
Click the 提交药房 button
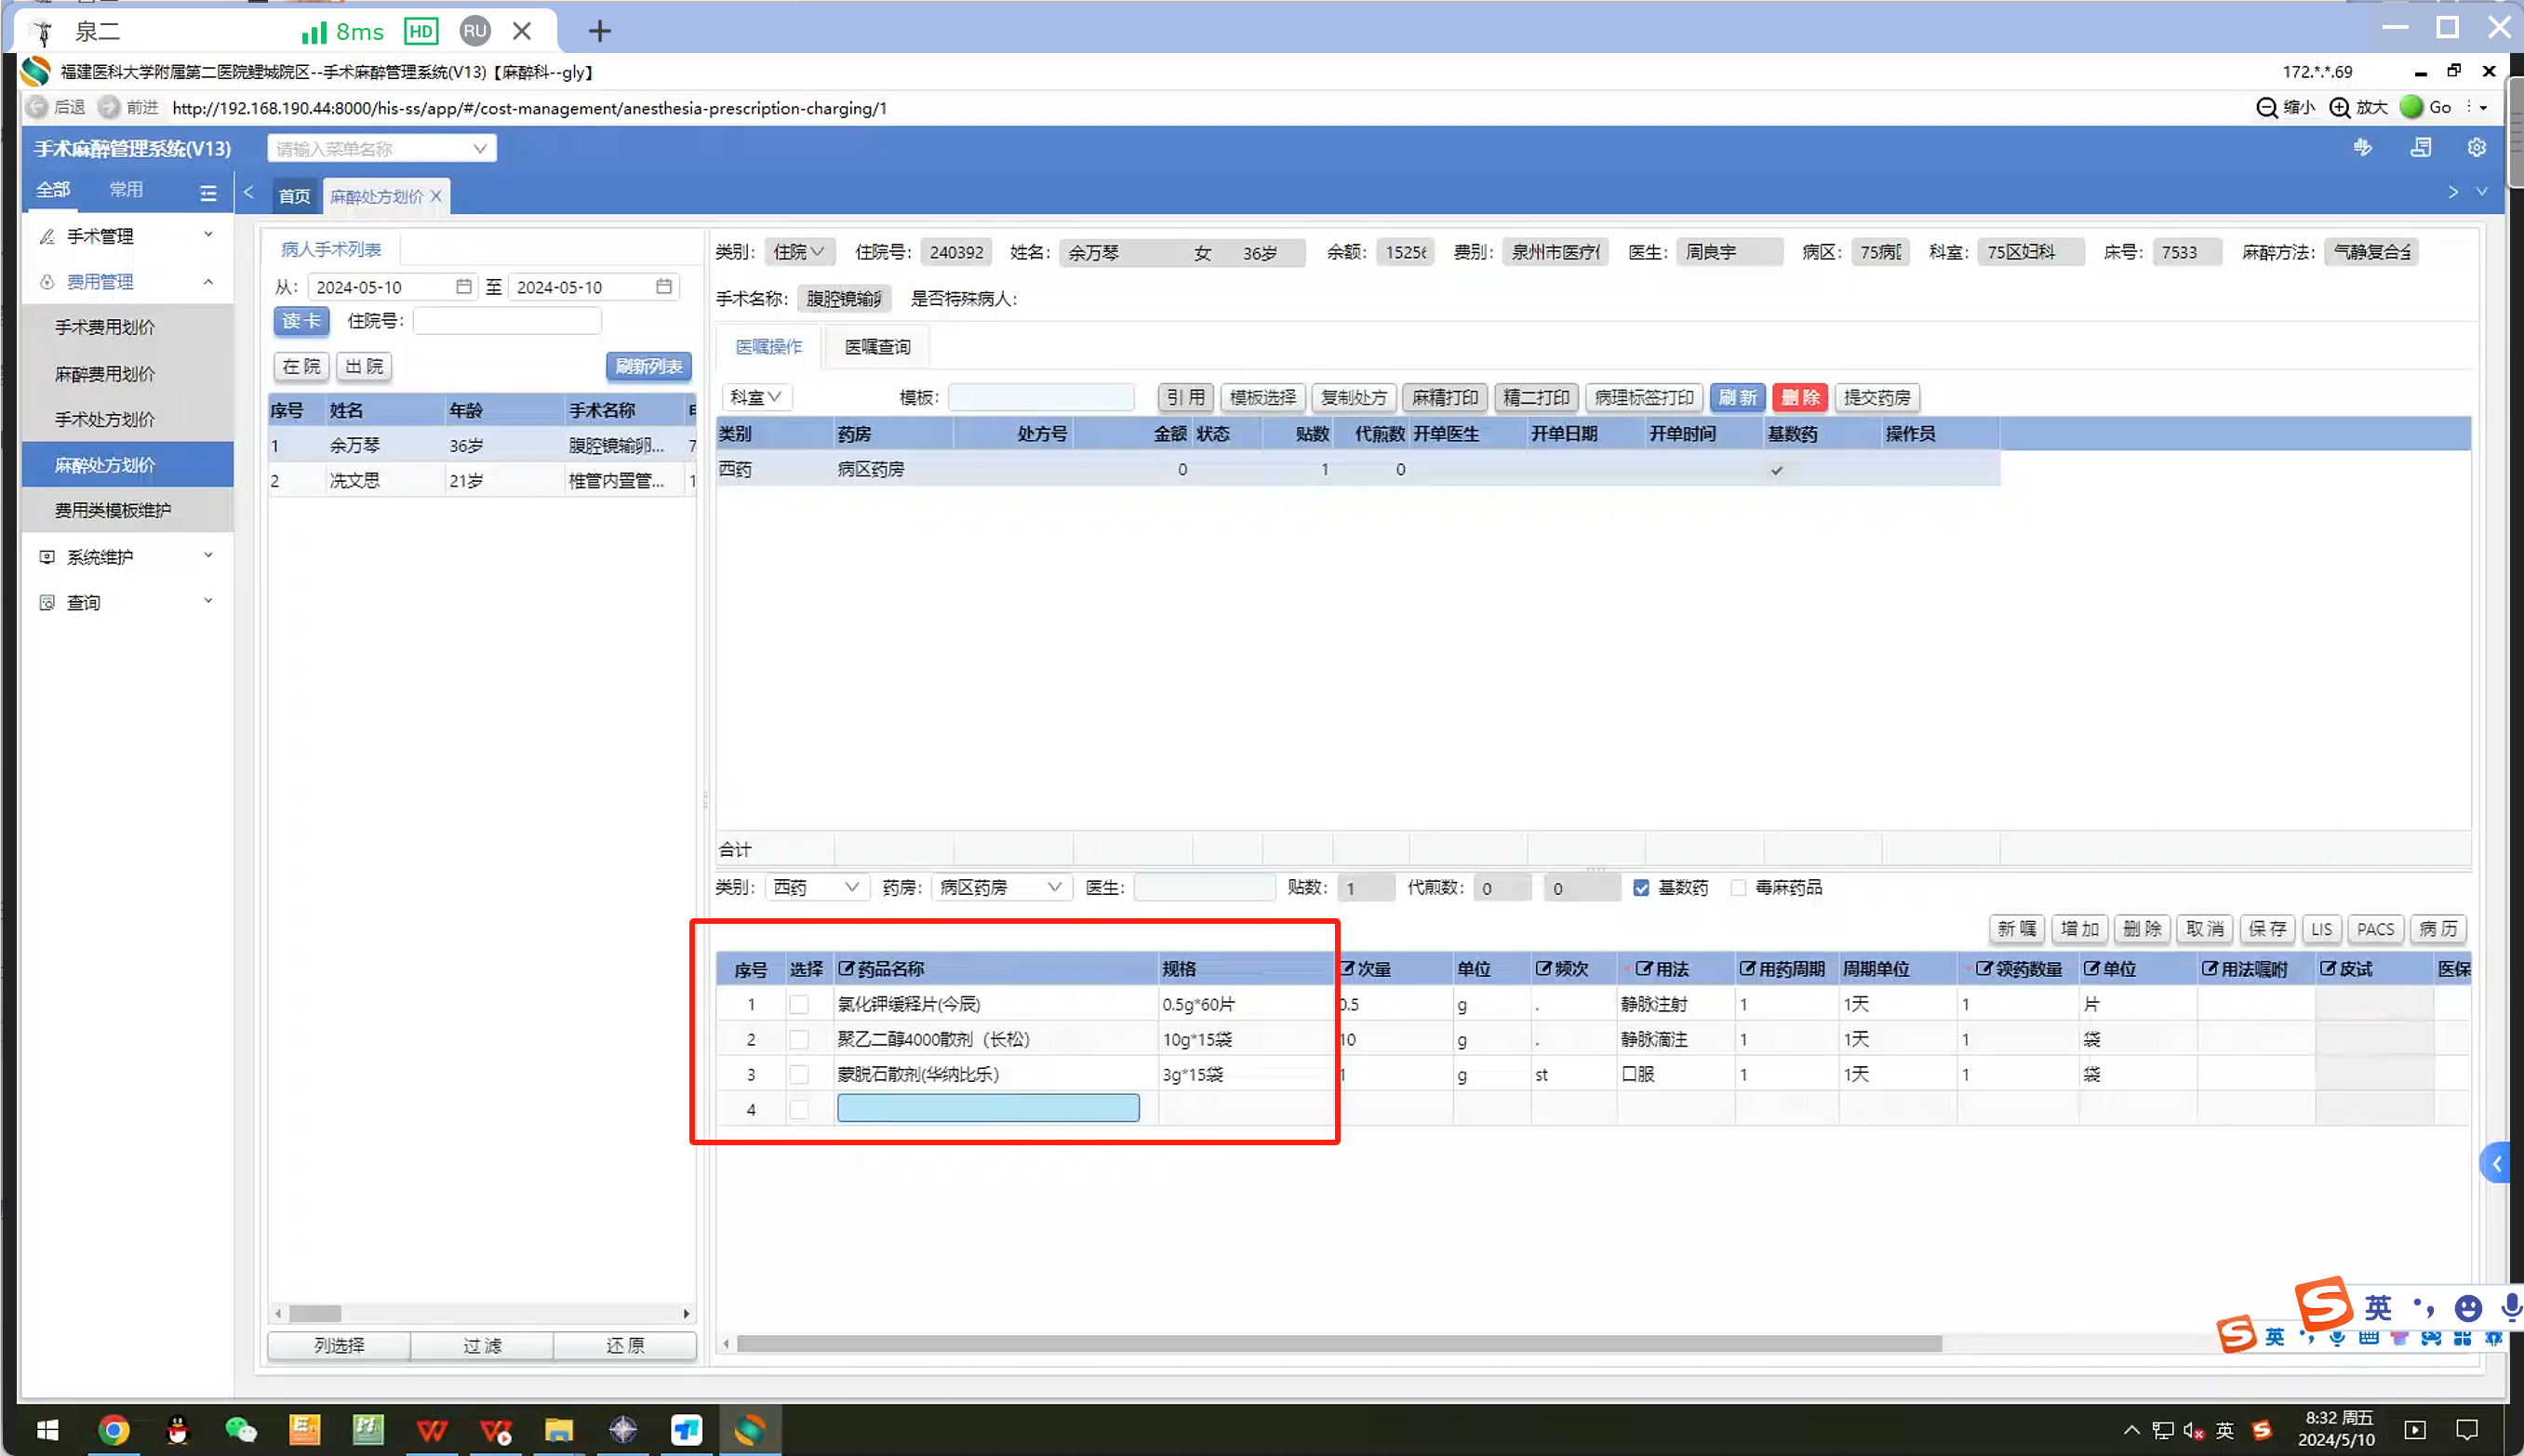pyautogui.click(x=1876, y=398)
